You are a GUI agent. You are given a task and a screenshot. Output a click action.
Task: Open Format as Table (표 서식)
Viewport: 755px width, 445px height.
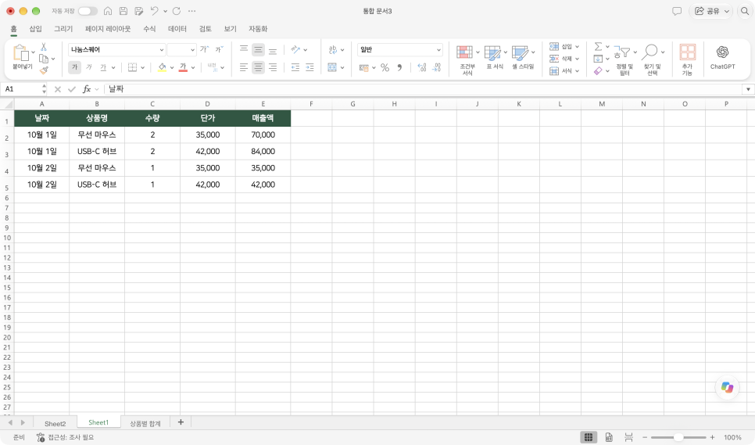(x=495, y=57)
